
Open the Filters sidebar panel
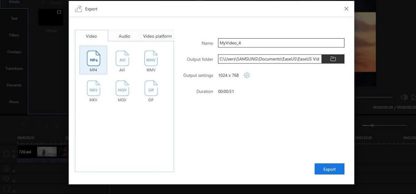point(14,35)
